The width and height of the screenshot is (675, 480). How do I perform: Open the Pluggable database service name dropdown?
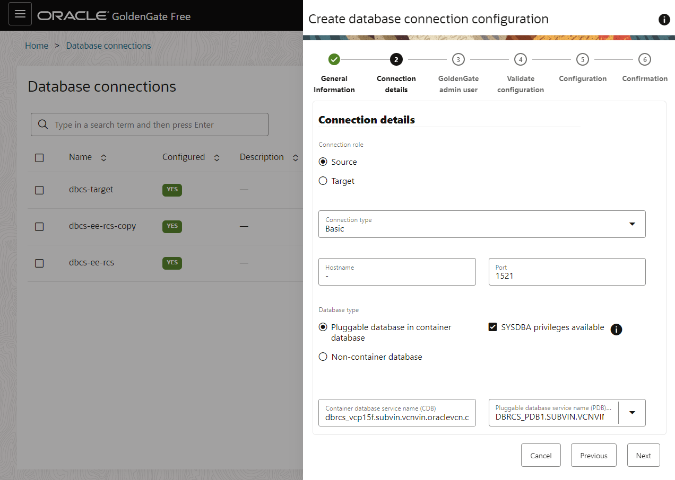coord(632,413)
